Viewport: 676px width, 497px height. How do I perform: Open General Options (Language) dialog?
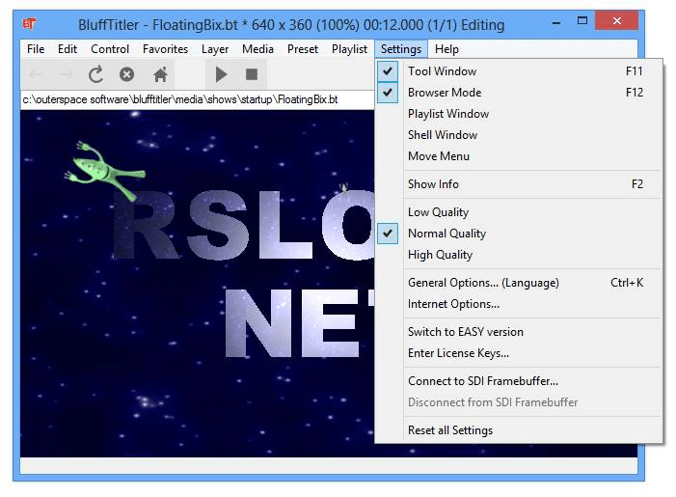519,283
